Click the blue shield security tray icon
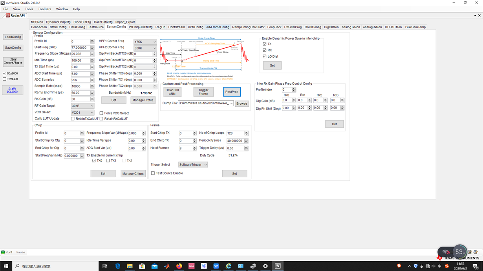This screenshot has height=271, width=483. coord(415,266)
